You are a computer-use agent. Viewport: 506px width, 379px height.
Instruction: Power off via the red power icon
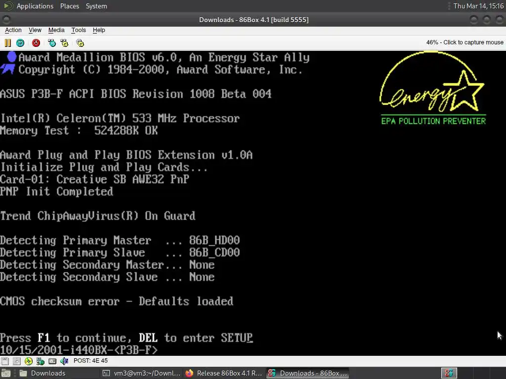[36, 43]
